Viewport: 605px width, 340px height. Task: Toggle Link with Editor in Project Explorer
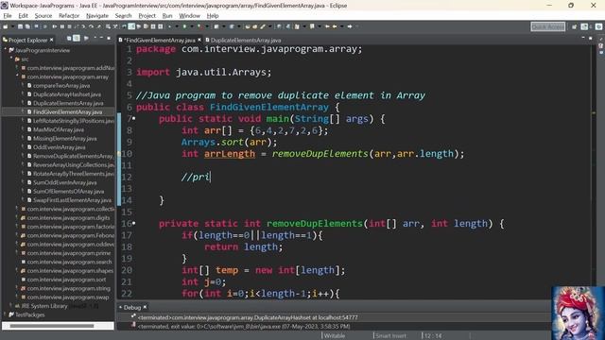[77, 38]
